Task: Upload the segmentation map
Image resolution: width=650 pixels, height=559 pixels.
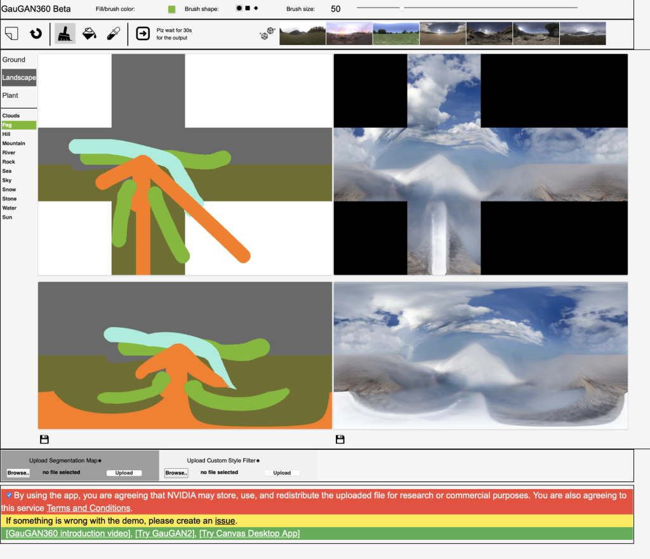Action: click(x=124, y=473)
